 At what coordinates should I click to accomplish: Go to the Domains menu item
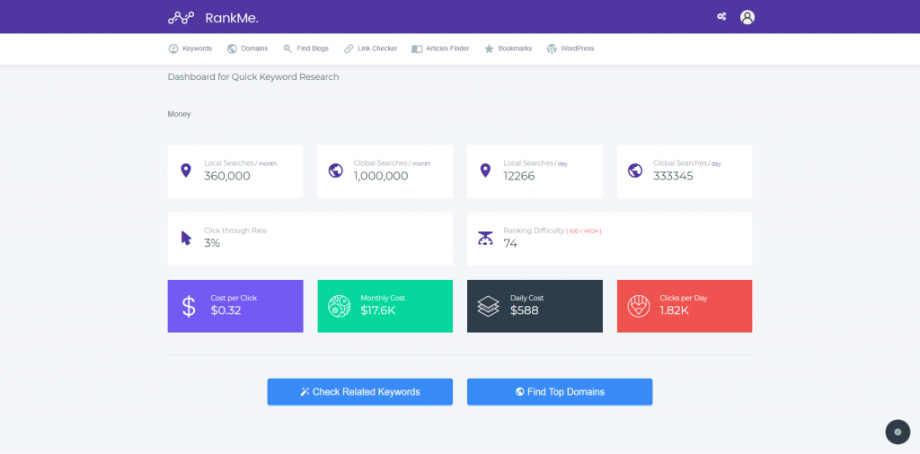[247, 48]
